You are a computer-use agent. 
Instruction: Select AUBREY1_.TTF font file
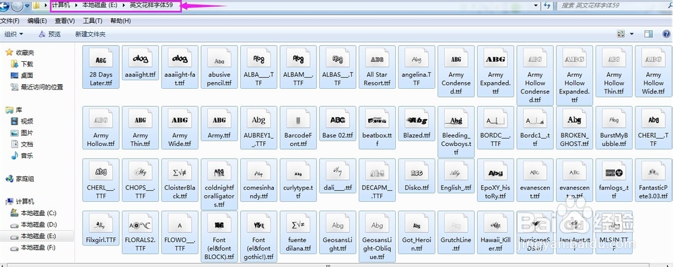tap(258, 128)
